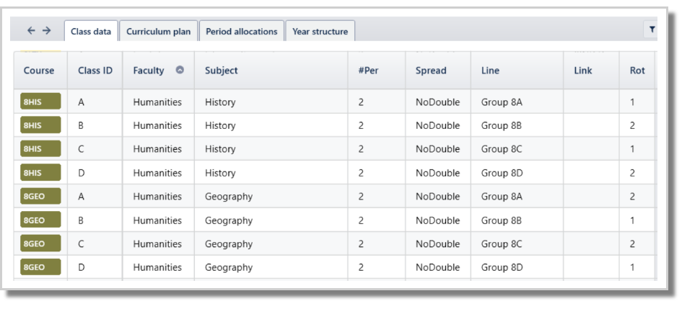Click History subject in the Group 8C row
The width and height of the screenshot is (682, 309).
pos(220,149)
